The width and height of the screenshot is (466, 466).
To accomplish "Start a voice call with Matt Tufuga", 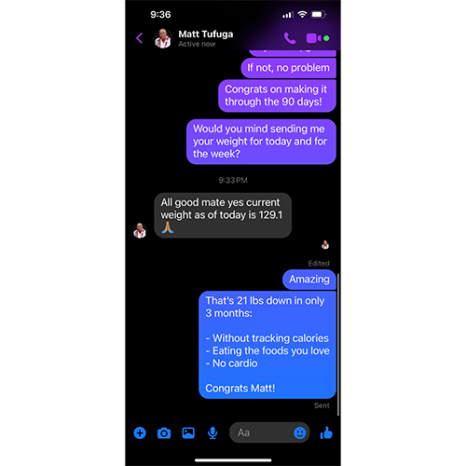I will click(290, 38).
